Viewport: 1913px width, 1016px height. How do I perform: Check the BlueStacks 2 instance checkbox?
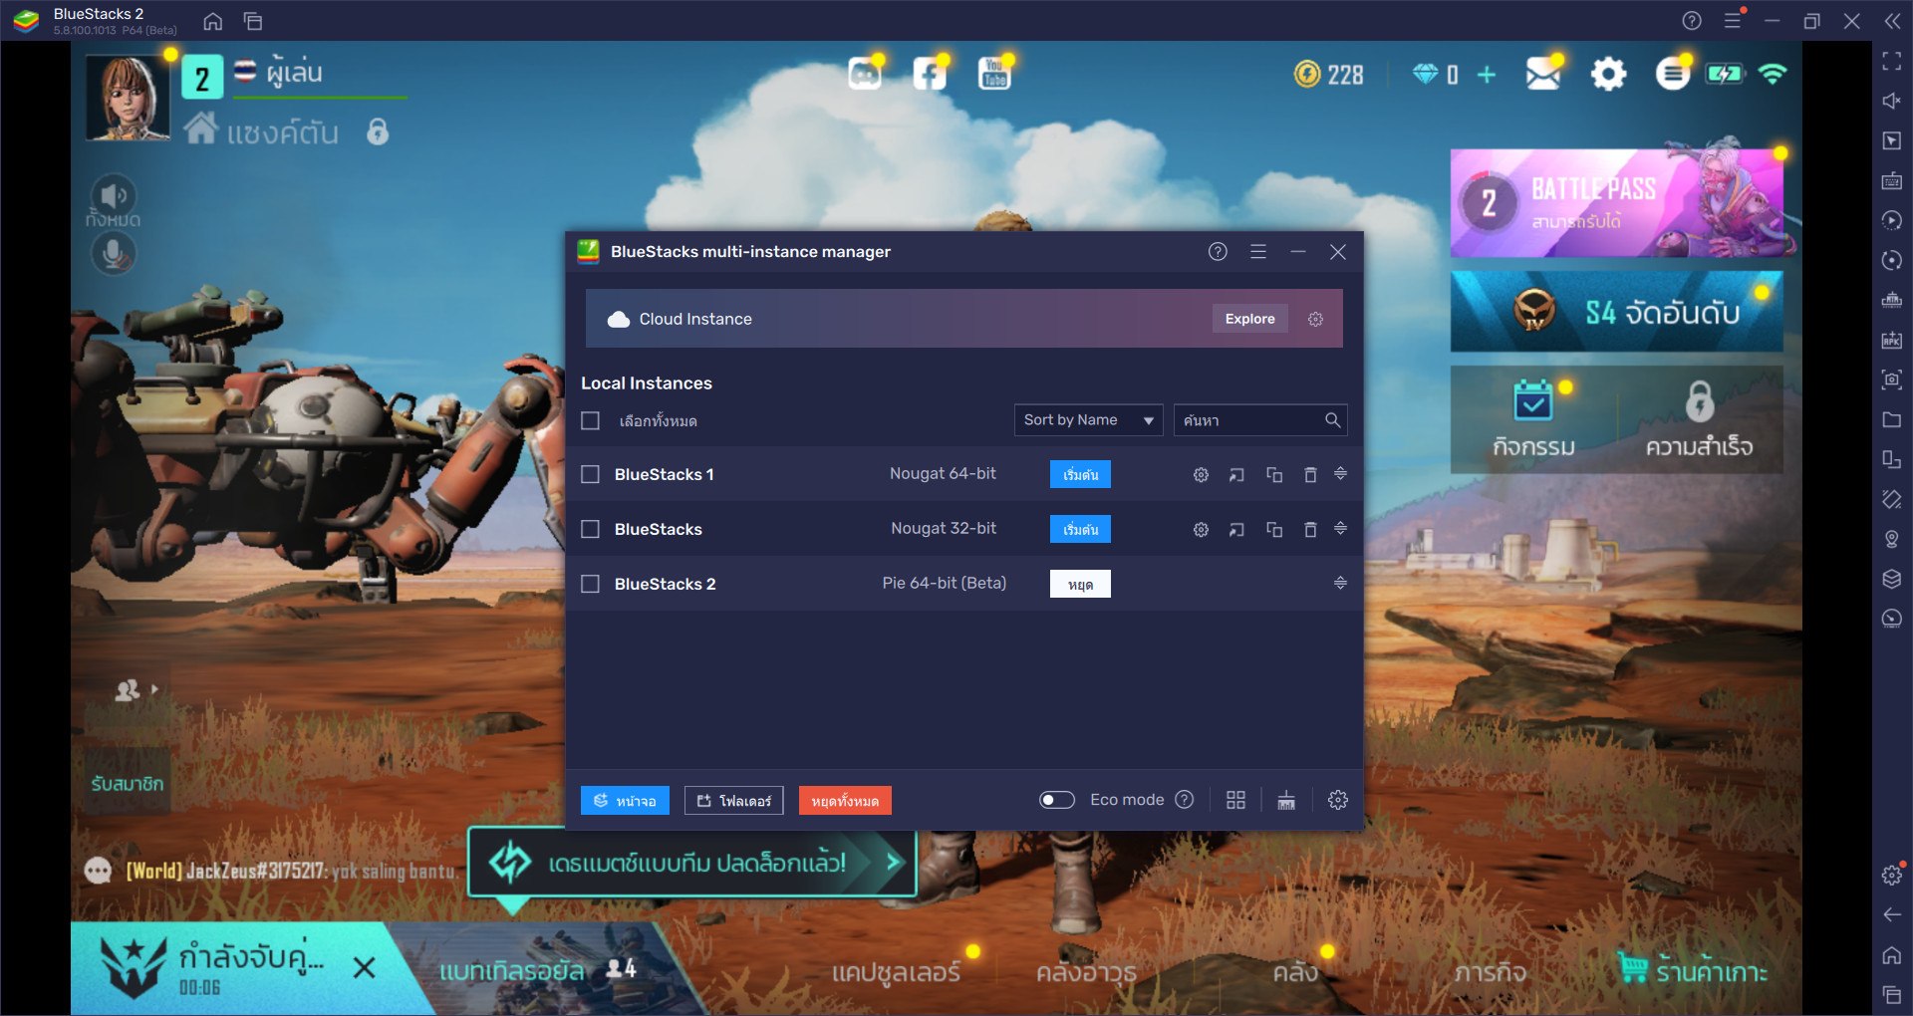tap(590, 584)
